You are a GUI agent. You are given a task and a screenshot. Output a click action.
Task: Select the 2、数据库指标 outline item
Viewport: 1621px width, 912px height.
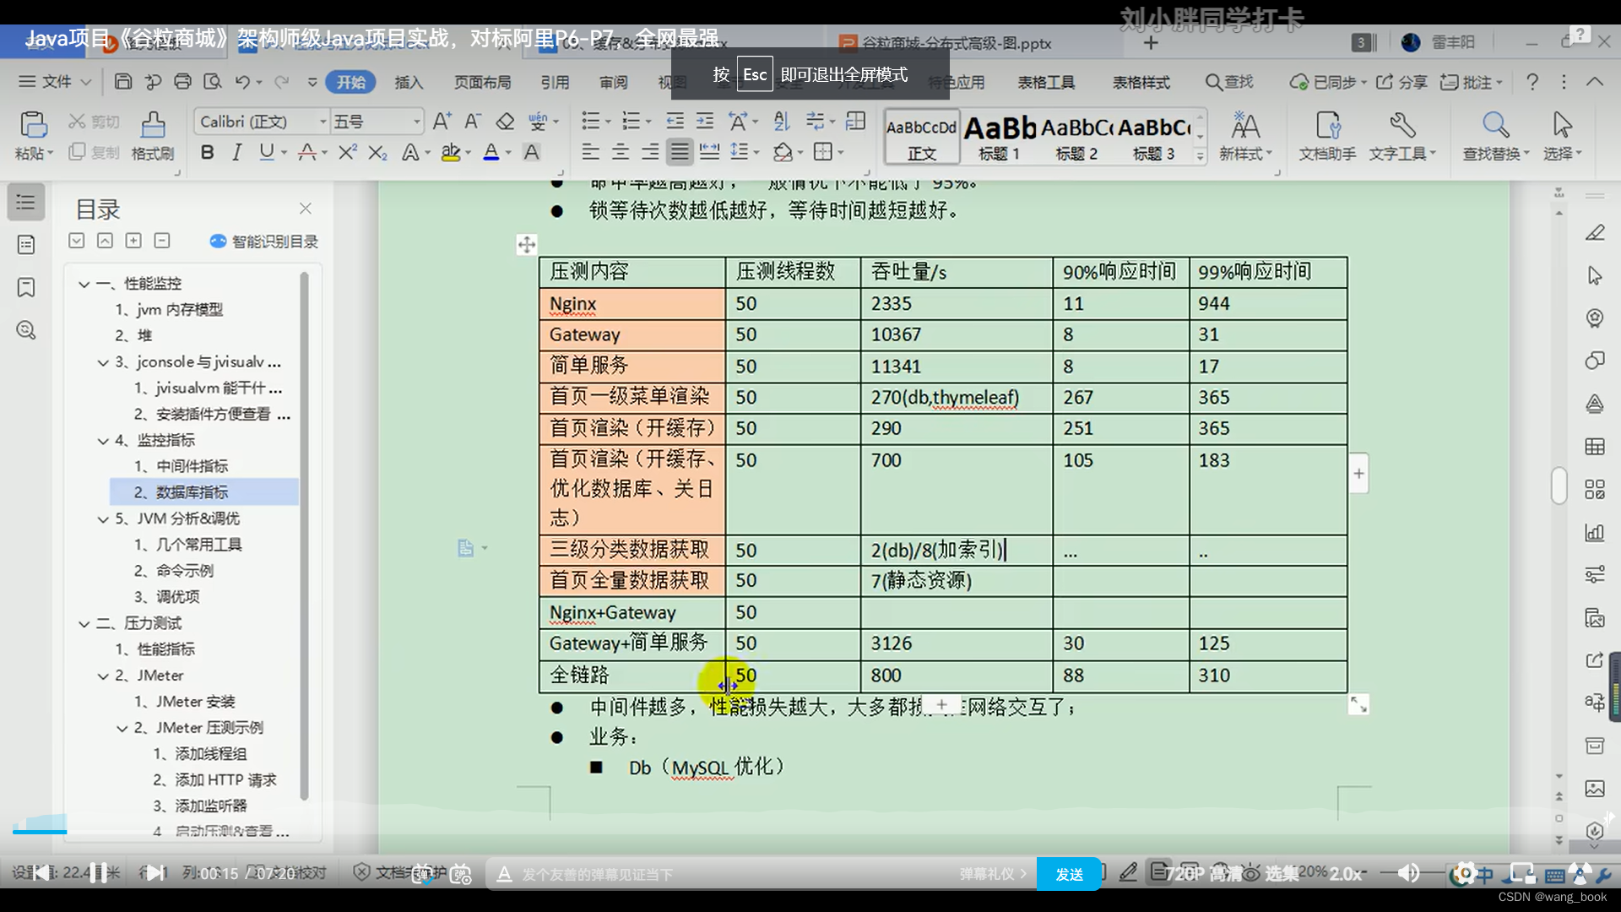click(x=204, y=492)
